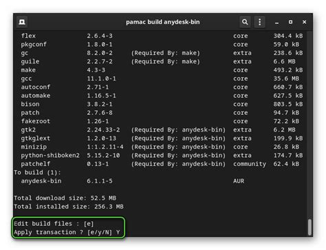The width and height of the screenshot is (326, 250).
Task: Click the window title 'pamac build anydesk-bin'
Action: click(163, 22)
